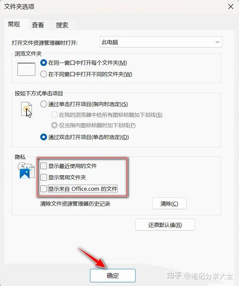Expand the 此电脑 dropdown arrow
The height and width of the screenshot is (286, 239).
point(217,42)
